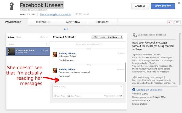Click the magnifier icon next to Actions
Image resolution: width=182 pixels, height=113 pixels.
click(x=122, y=37)
